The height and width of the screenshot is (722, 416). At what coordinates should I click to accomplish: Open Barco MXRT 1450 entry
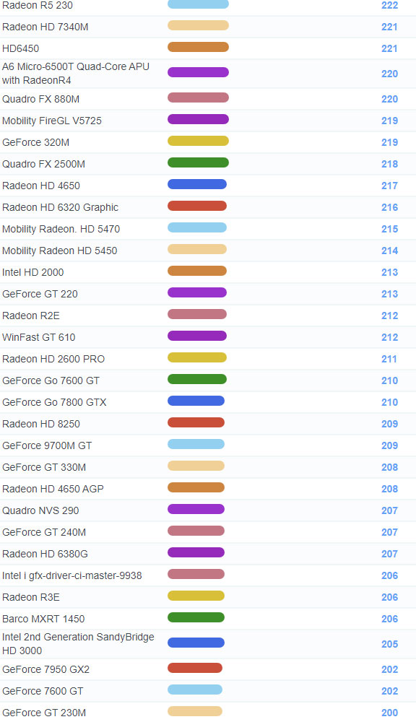pos(43,619)
